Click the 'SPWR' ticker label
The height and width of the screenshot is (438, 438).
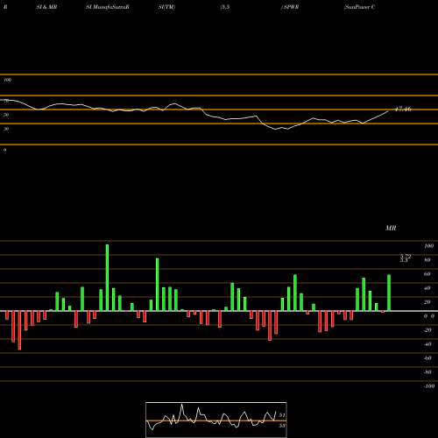pos(290,7)
